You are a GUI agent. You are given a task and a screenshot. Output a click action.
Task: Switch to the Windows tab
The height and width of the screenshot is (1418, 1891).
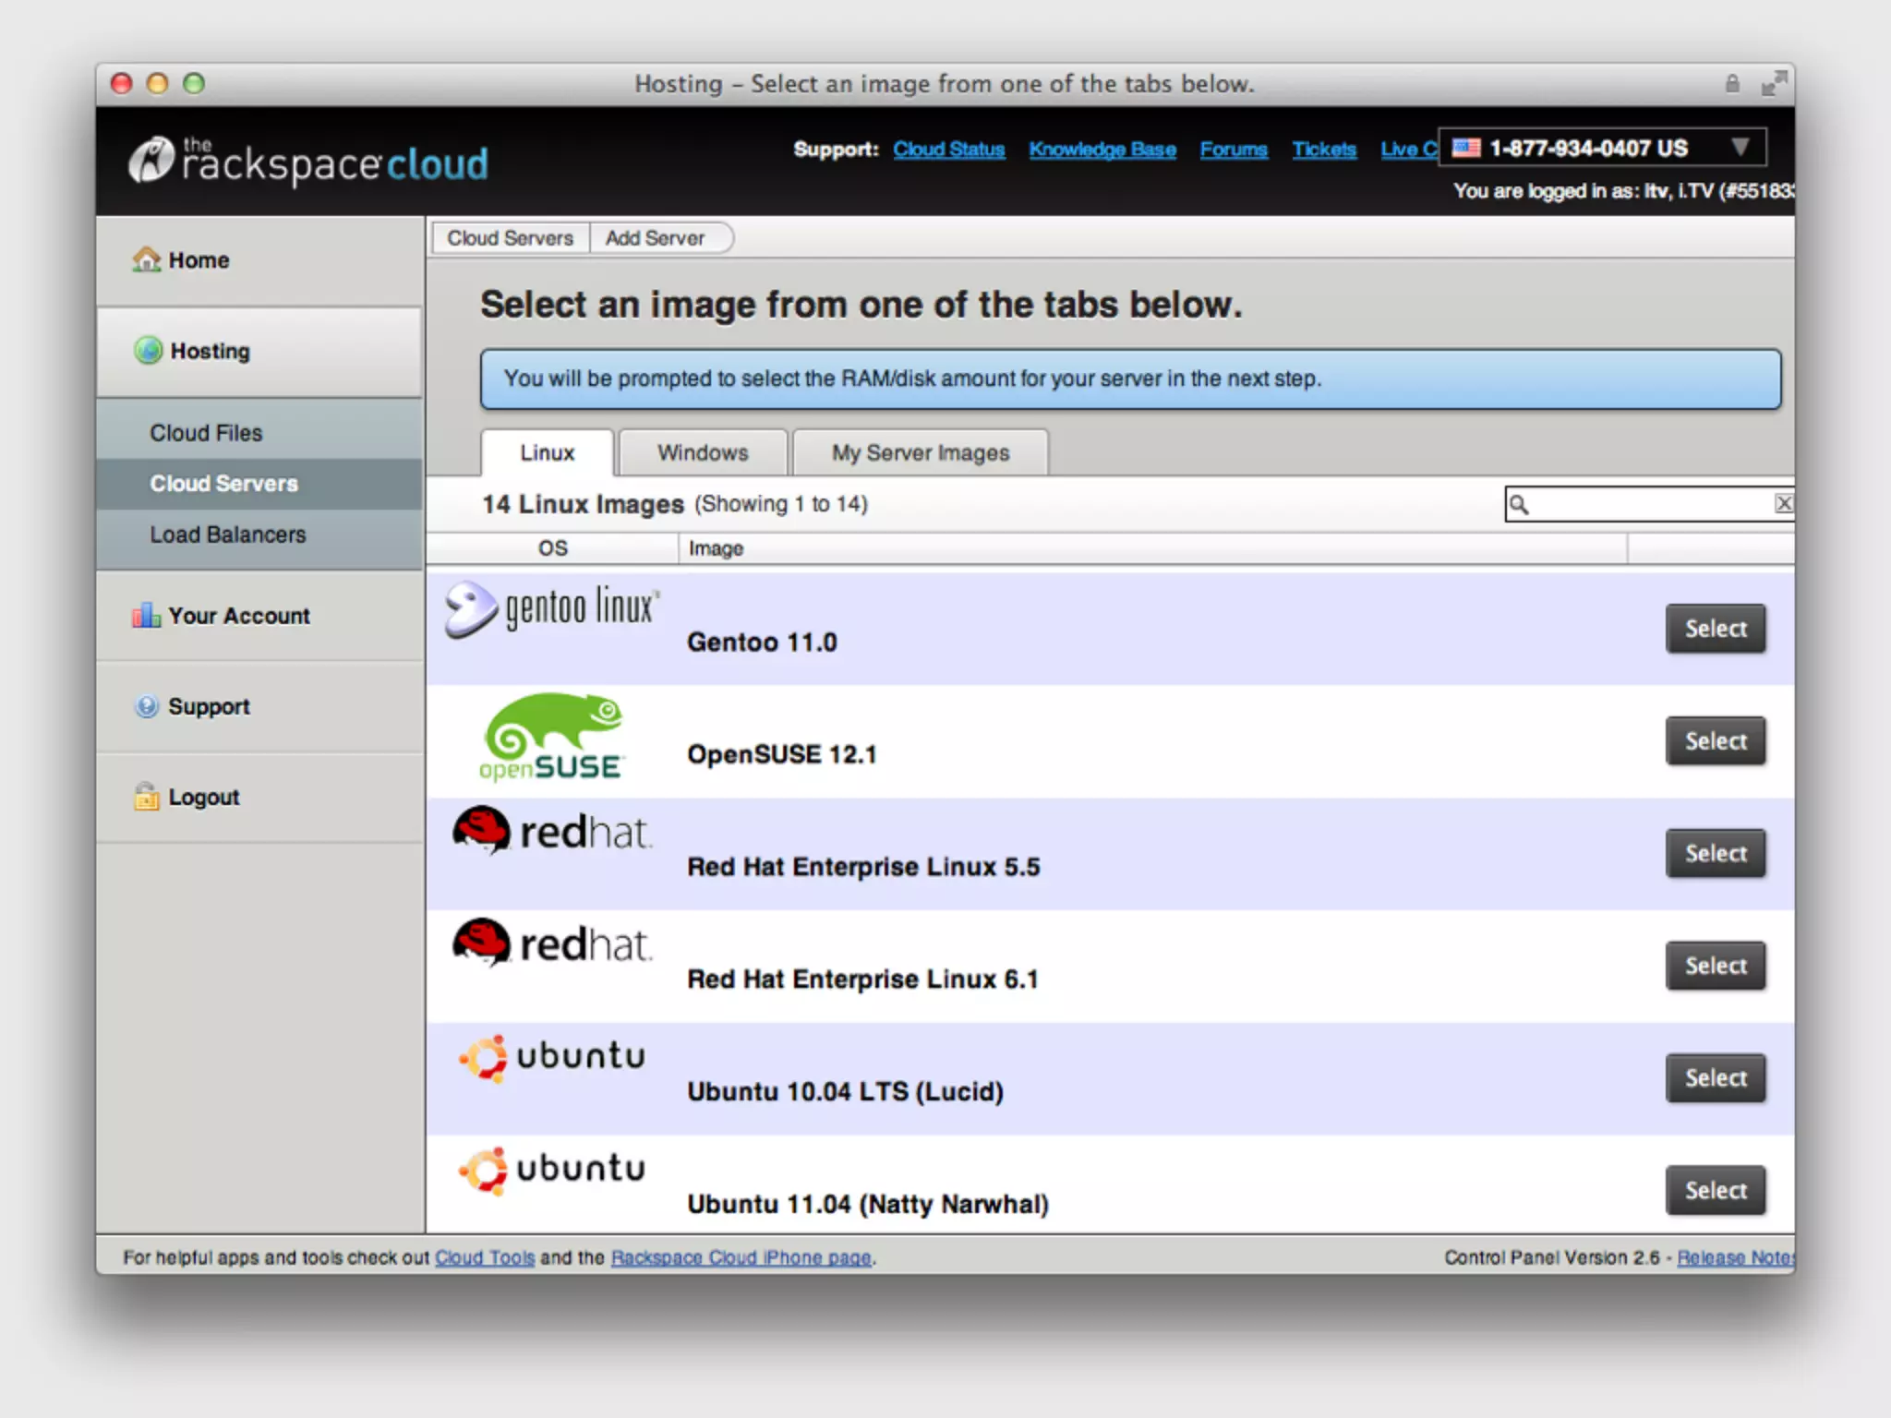pos(703,452)
